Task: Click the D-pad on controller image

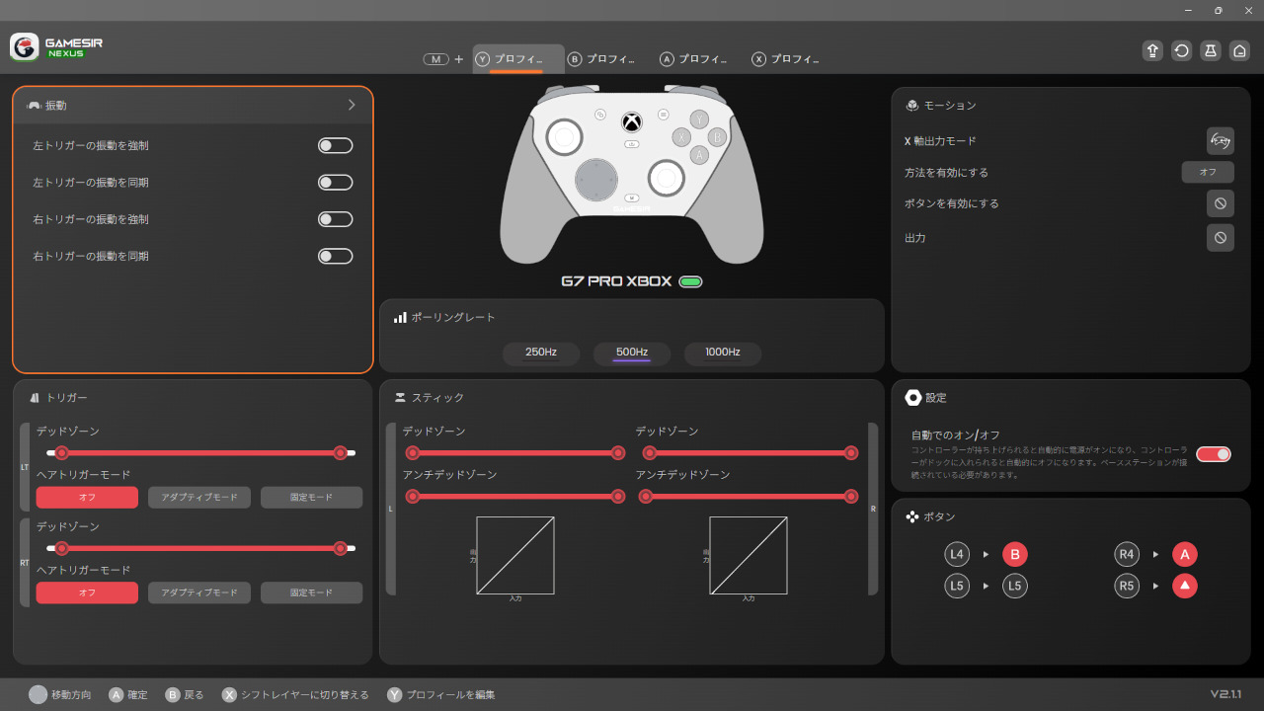Action: click(x=597, y=178)
